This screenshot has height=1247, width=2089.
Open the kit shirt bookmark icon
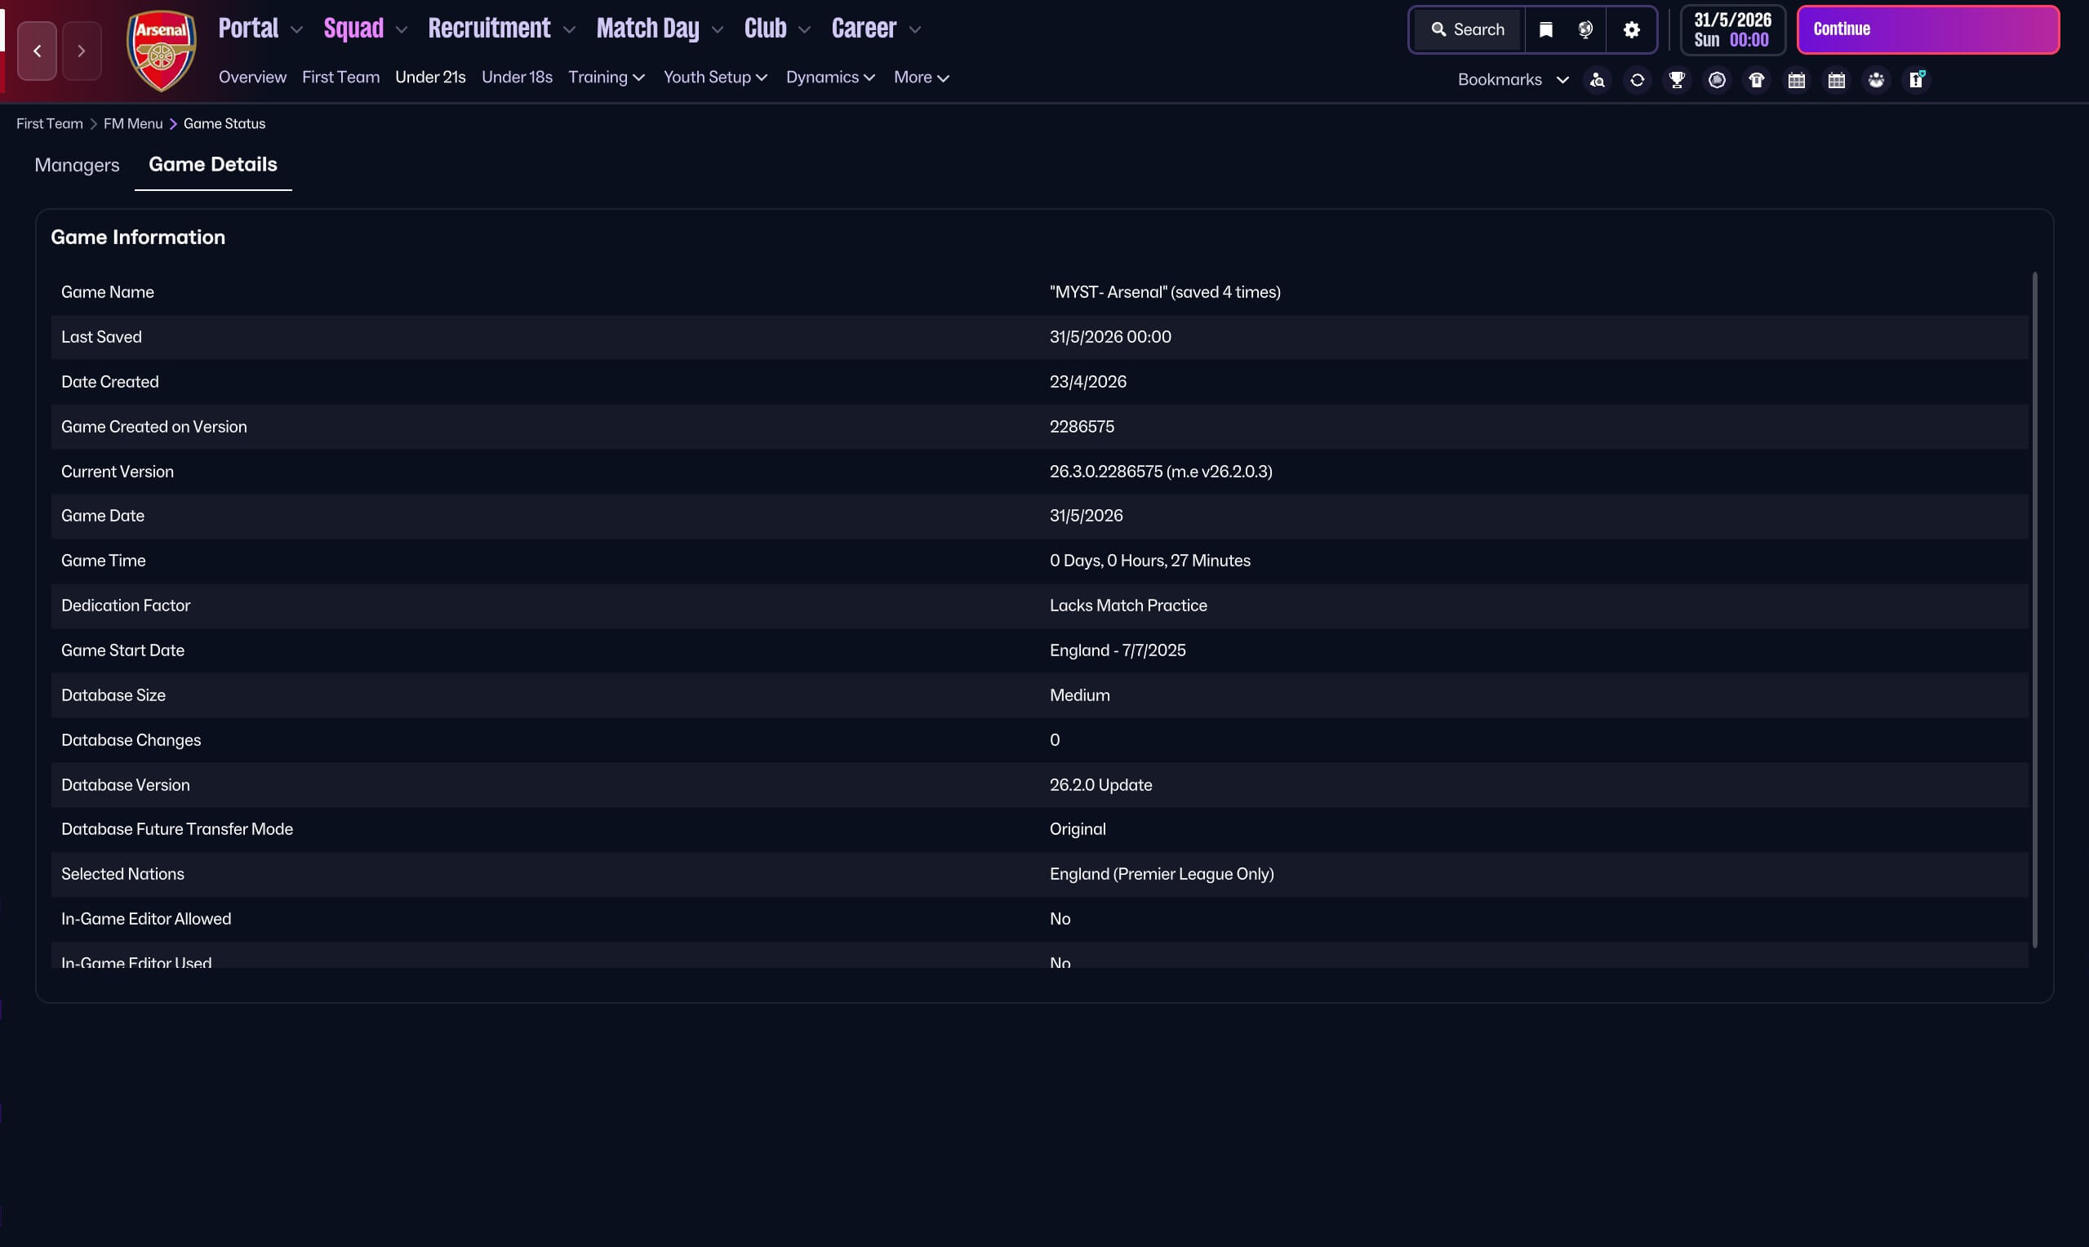(x=1756, y=80)
